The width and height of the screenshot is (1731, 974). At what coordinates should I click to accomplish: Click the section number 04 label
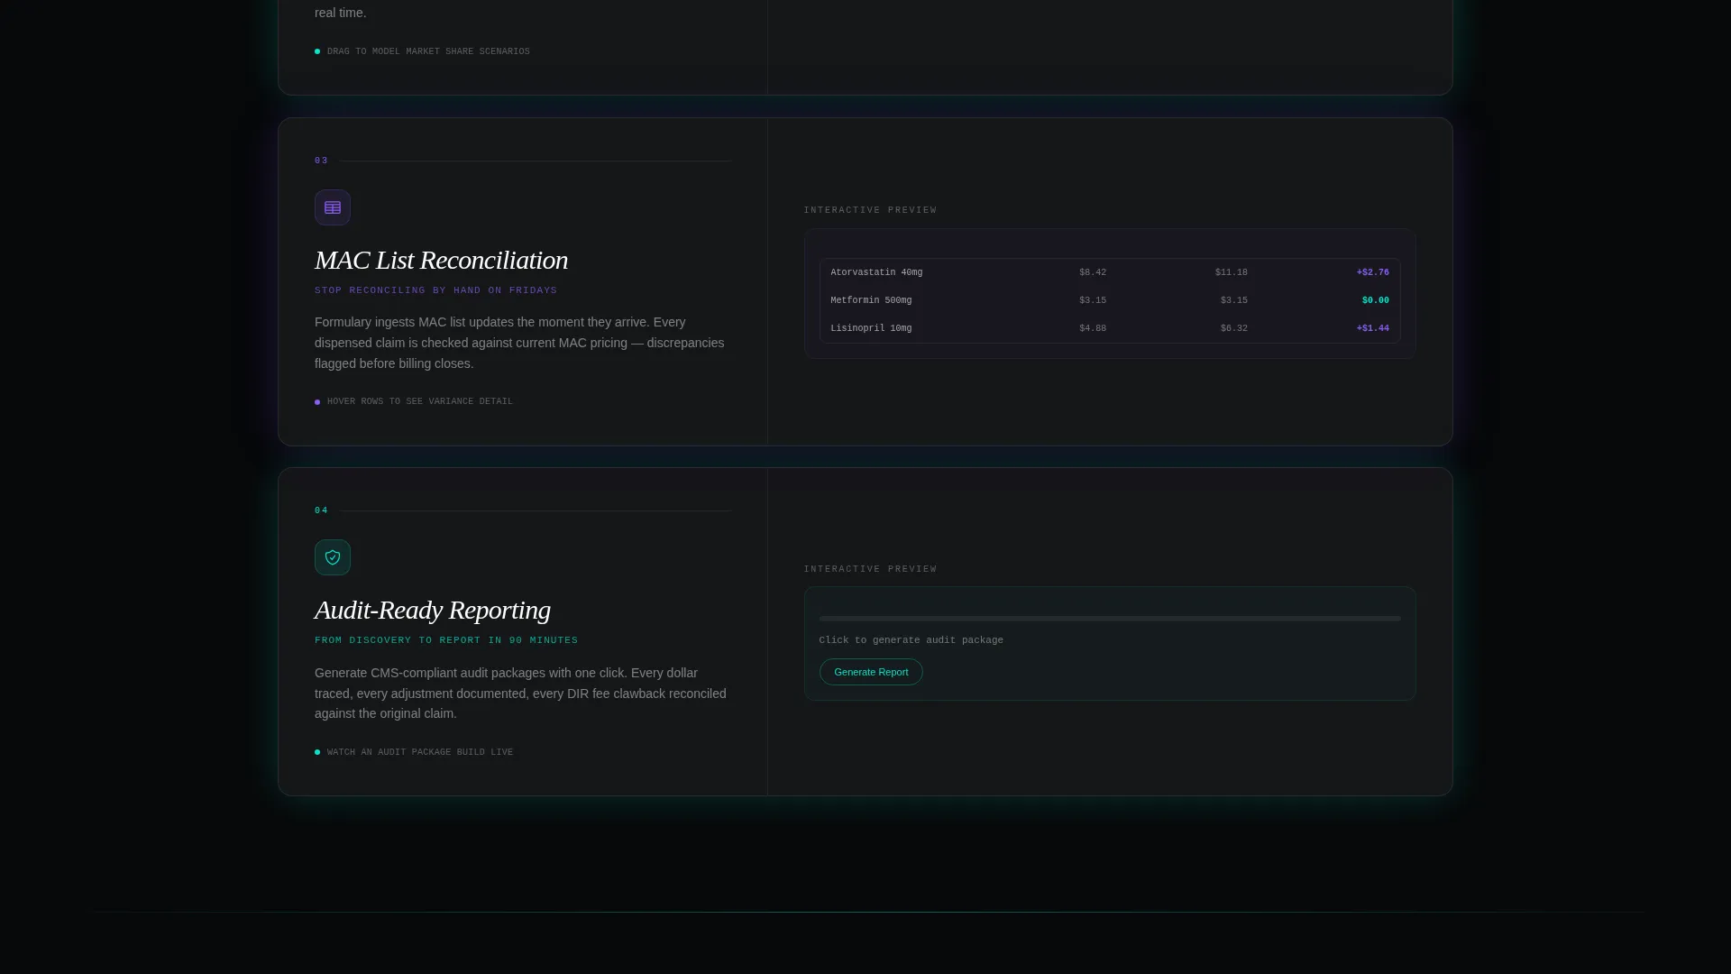321,510
